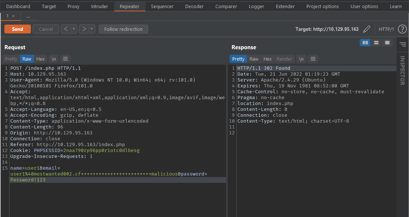Screen dimensions: 409x217
Task: Add a new Repeater tab via ellipsis
Action: (x=28, y=16)
